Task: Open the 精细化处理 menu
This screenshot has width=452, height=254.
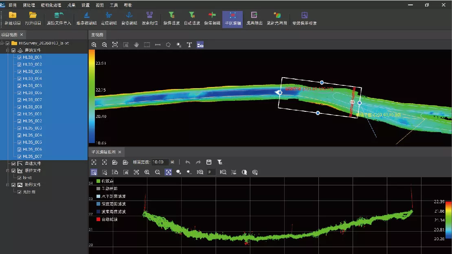Action: coord(51,5)
